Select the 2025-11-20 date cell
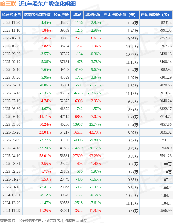This screenshot has width=173, height=223. tap(11, 23)
